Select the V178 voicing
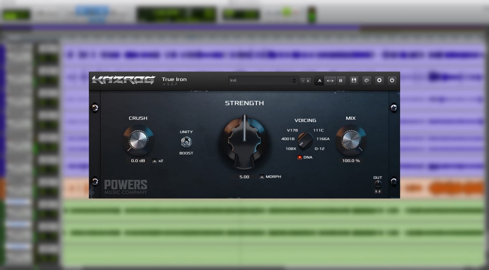This screenshot has width=489, height=270. tap(292, 130)
